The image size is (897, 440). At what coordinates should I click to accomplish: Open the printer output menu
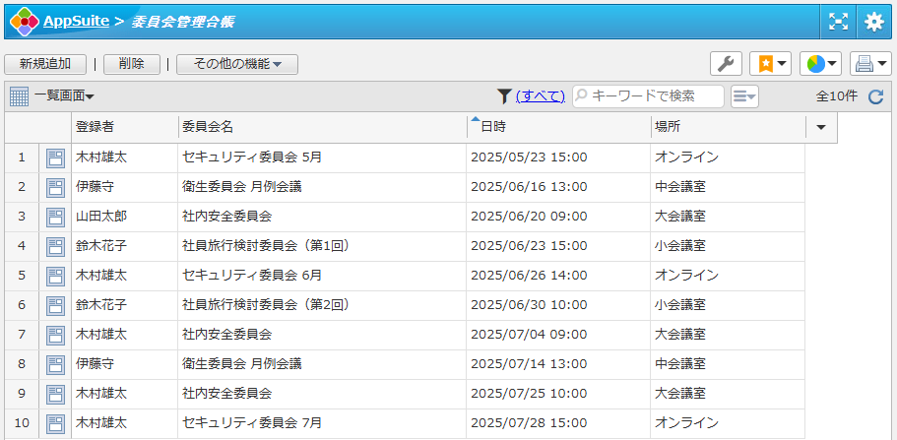click(x=869, y=64)
